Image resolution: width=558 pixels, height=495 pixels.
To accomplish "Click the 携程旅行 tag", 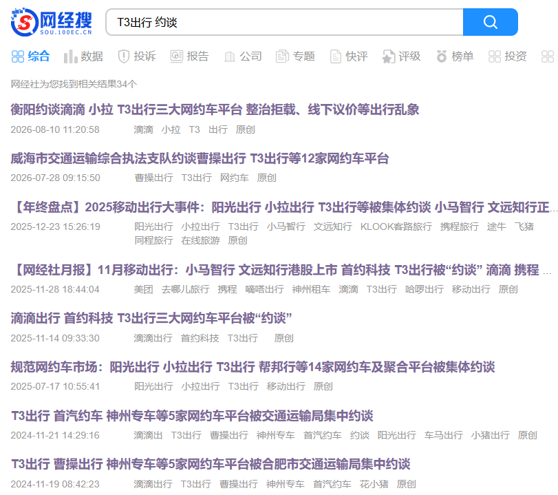I will [x=460, y=227].
